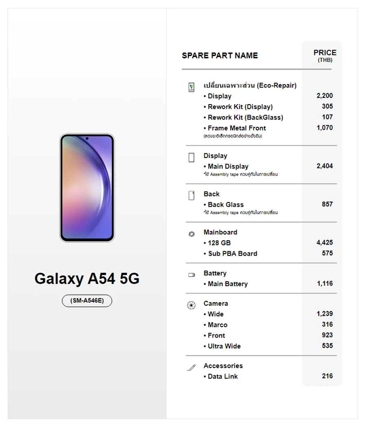
Task: Click the Galaxy A54 5G title
Action: [x=87, y=279]
